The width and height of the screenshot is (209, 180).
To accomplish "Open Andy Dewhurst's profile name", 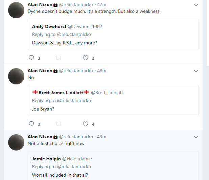I will [x=49, y=26].
